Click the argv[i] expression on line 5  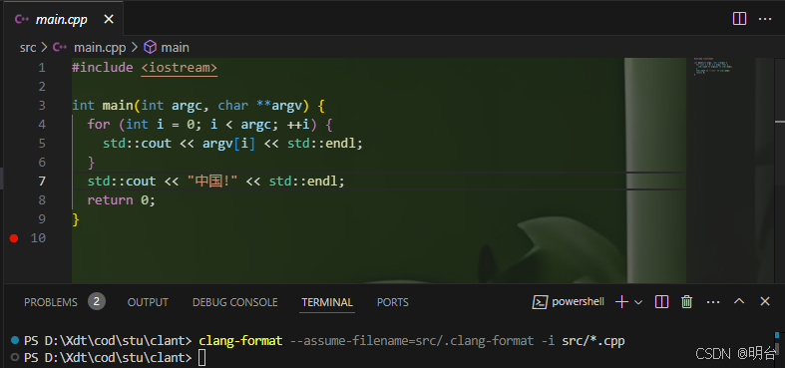click(228, 144)
